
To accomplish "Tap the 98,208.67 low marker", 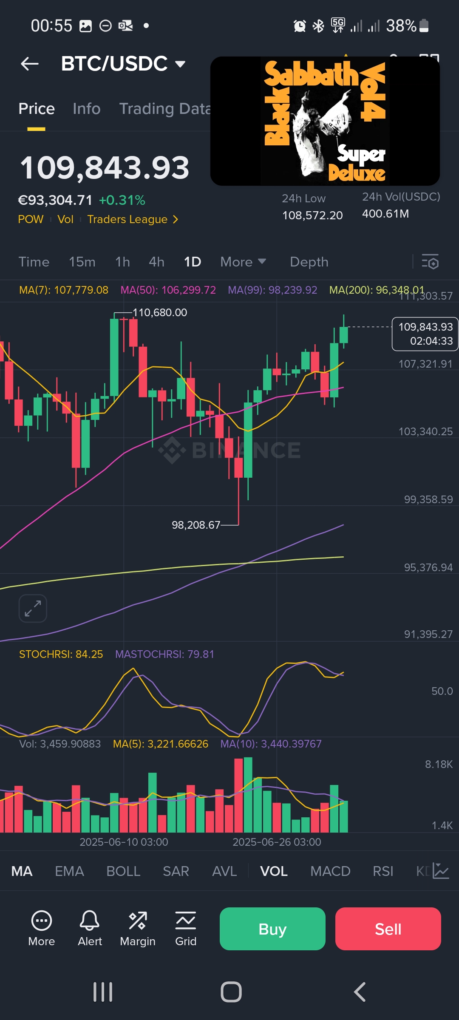I will pyautogui.click(x=196, y=525).
